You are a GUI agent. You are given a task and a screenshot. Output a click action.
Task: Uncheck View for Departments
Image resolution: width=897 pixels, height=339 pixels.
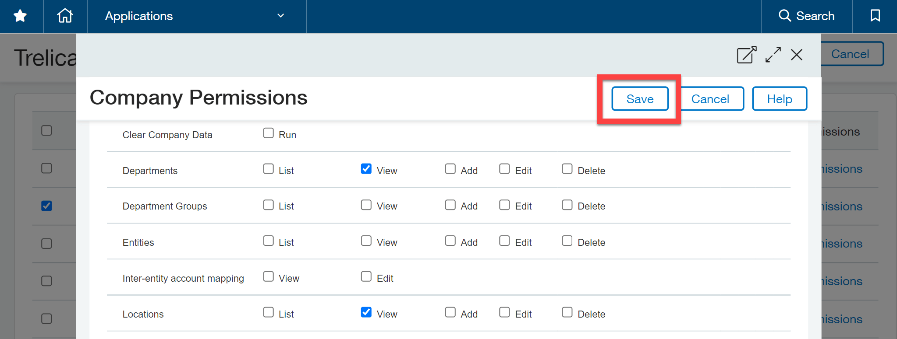coord(366,169)
